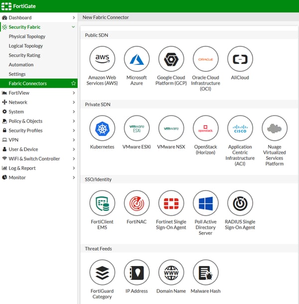Choose Cisco Application Centric Infrastructure connector

[x=240, y=128]
